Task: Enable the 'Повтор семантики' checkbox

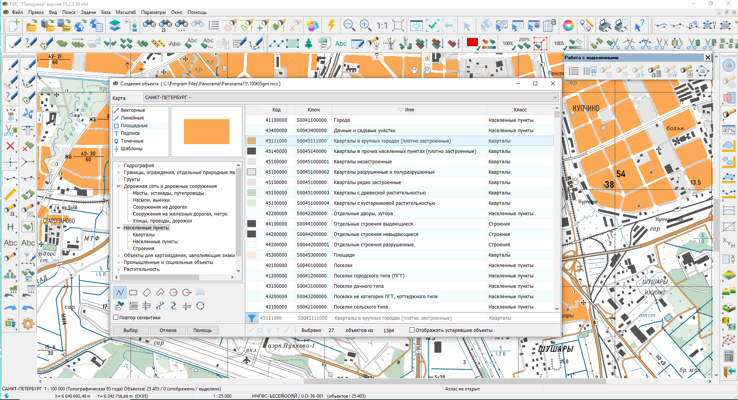Action: point(116,317)
